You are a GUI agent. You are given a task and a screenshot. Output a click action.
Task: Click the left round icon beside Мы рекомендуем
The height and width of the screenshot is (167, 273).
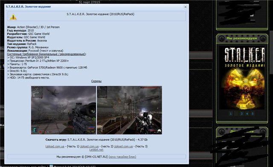pos(222,38)
